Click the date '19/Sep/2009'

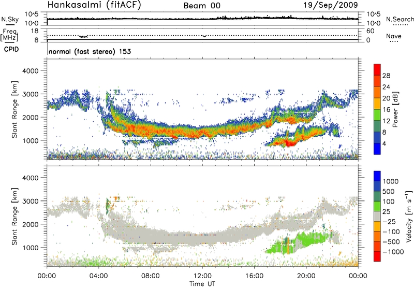[331, 5]
